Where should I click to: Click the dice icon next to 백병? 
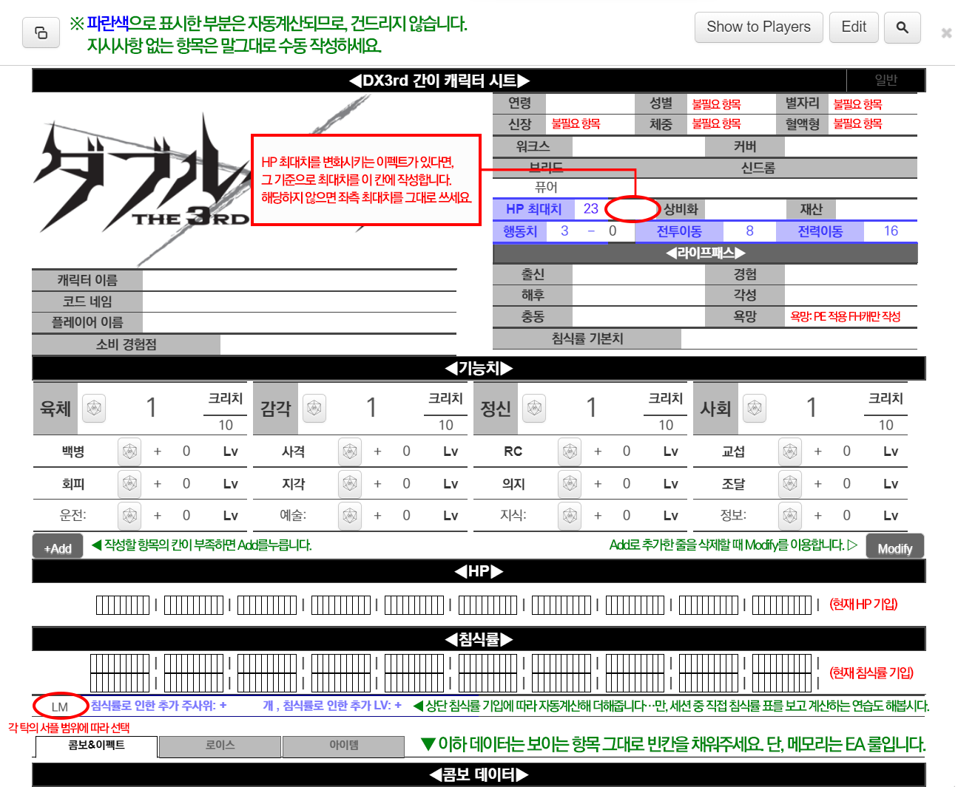pos(129,452)
